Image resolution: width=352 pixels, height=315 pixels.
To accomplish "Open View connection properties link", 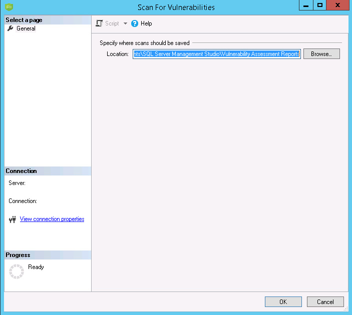I will pos(52,219).
